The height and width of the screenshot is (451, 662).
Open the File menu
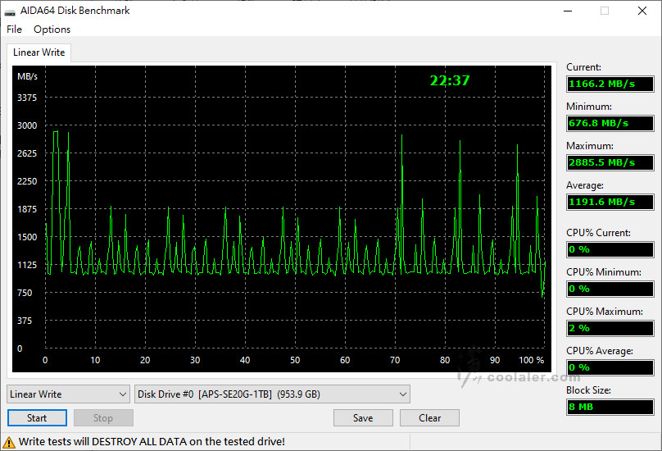[14, 30]
